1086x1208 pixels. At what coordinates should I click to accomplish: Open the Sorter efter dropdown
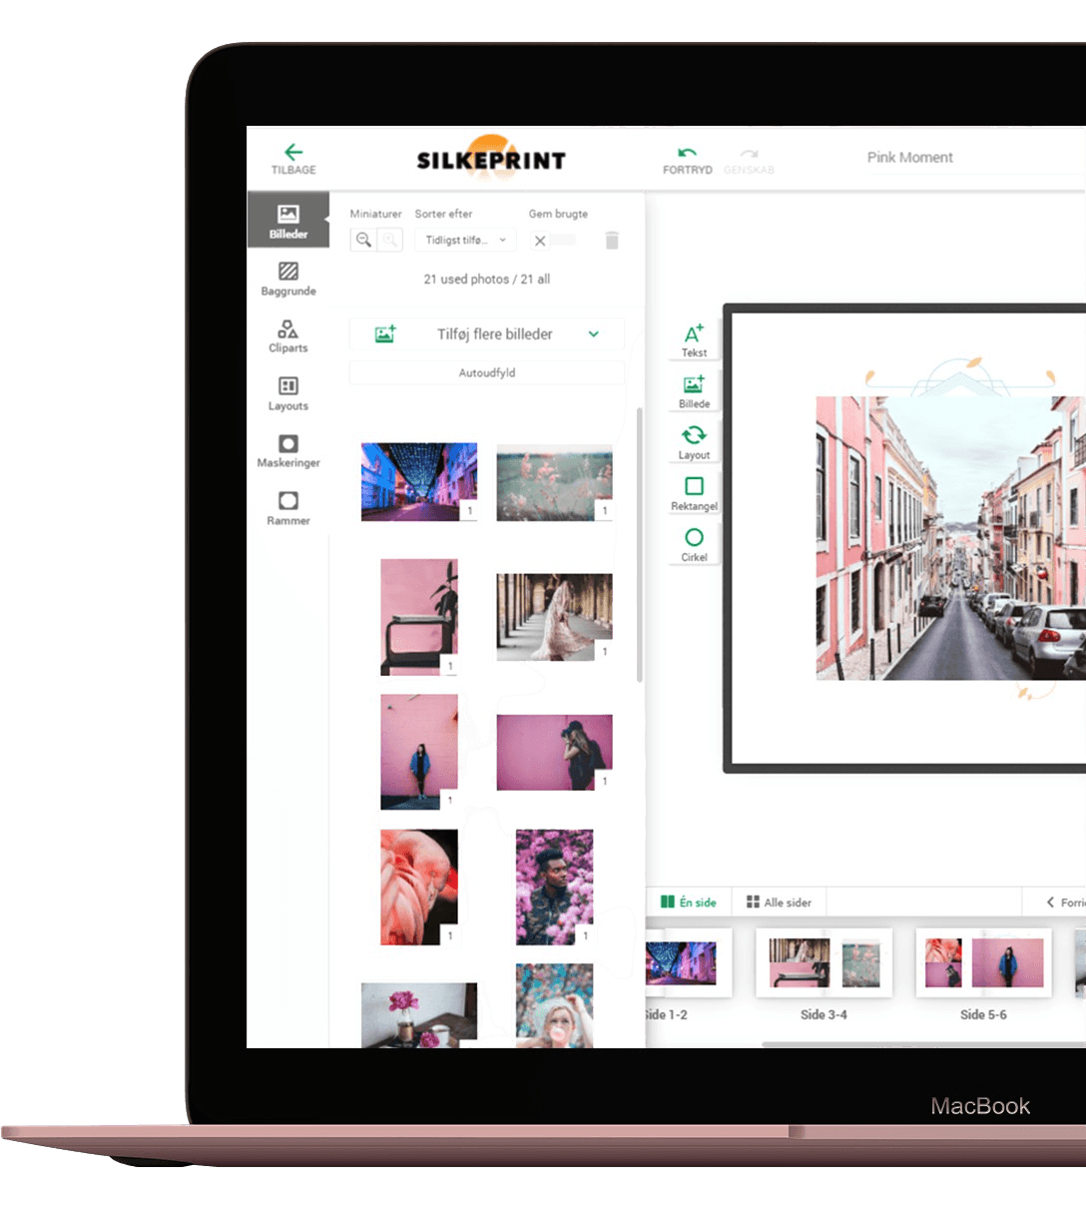466,241
